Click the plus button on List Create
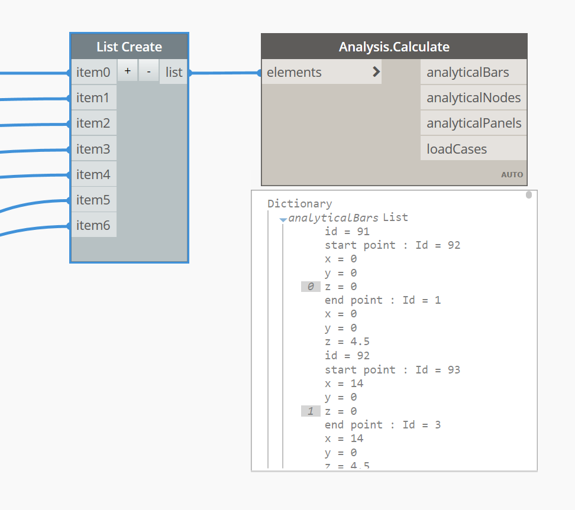 pyautogui.click(x=127, y=71)
